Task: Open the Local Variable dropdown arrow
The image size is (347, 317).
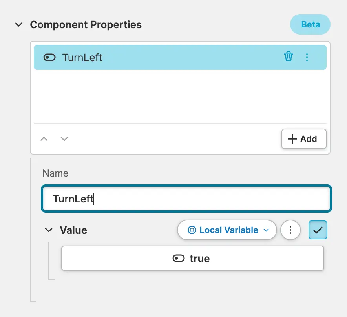Action: [x=266, y=230]
